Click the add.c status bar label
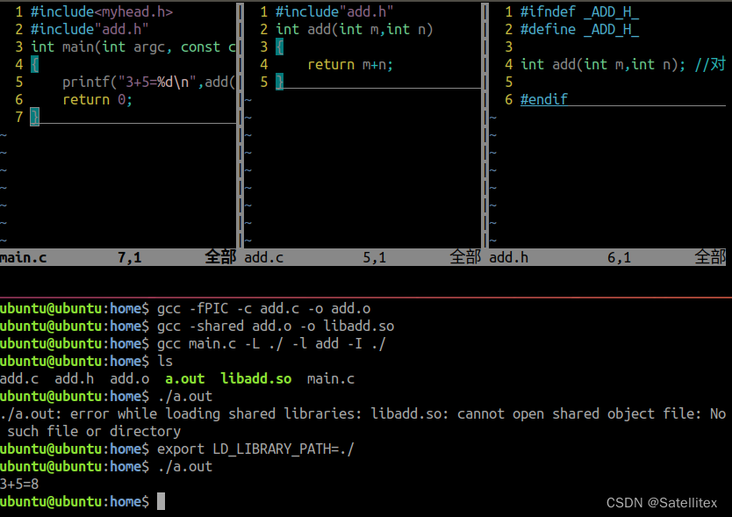 264,257
